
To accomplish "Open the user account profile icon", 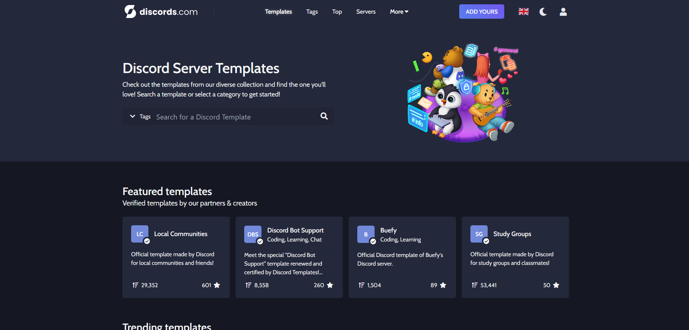I will tap(563, 12).
